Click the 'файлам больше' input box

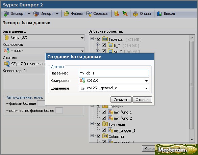coord(41,103)
